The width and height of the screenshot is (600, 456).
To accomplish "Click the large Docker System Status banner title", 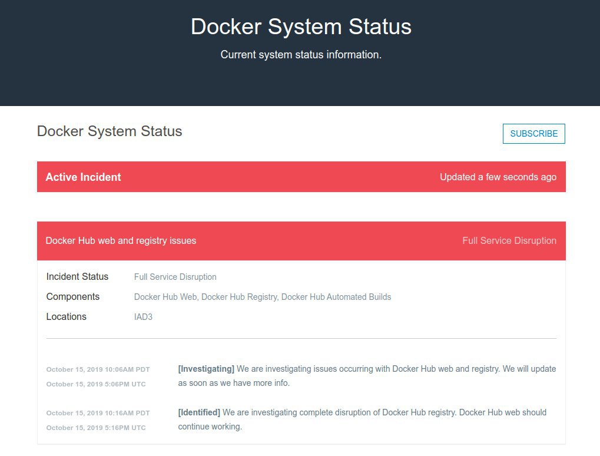I will [x=301, y=27].
